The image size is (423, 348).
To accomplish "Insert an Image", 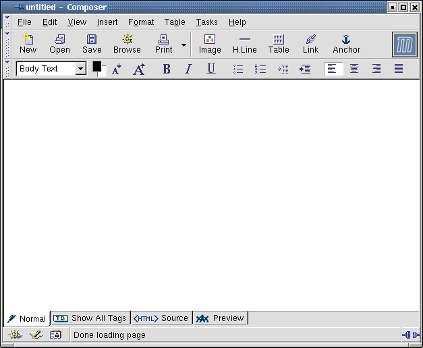I will (210, 45).
